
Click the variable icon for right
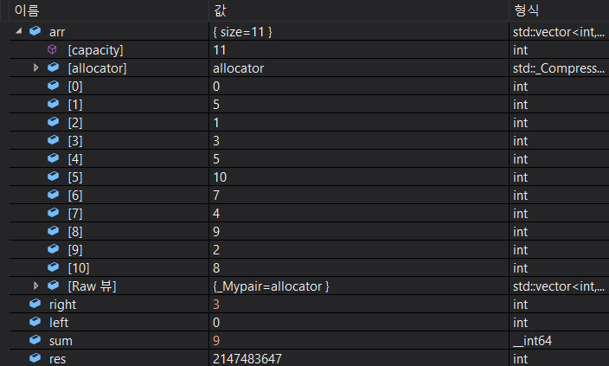[x=35, y=304]
